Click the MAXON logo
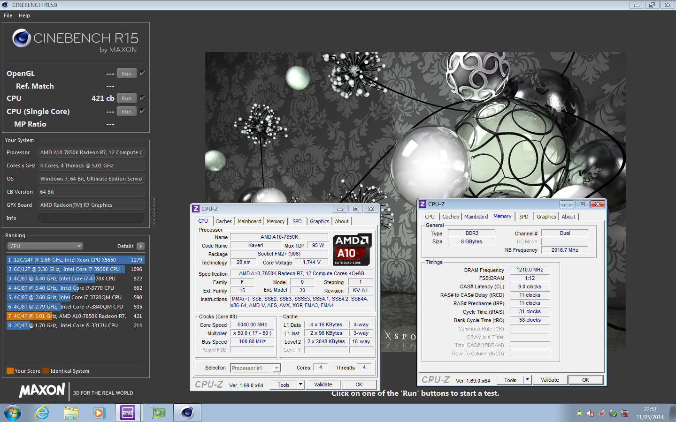This screenshot has height=422, width=676. (x=42, y=390)
